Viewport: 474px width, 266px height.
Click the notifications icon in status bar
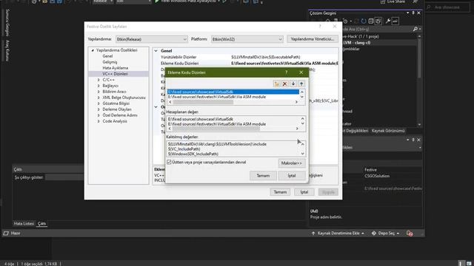[410, 233]
